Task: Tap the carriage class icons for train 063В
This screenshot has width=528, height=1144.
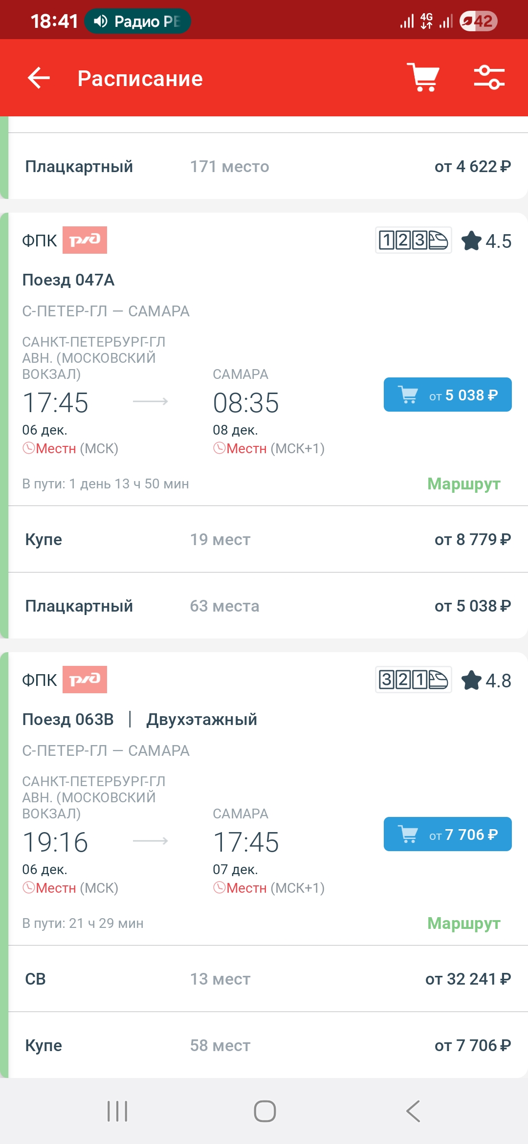Action: click(413, 680)
